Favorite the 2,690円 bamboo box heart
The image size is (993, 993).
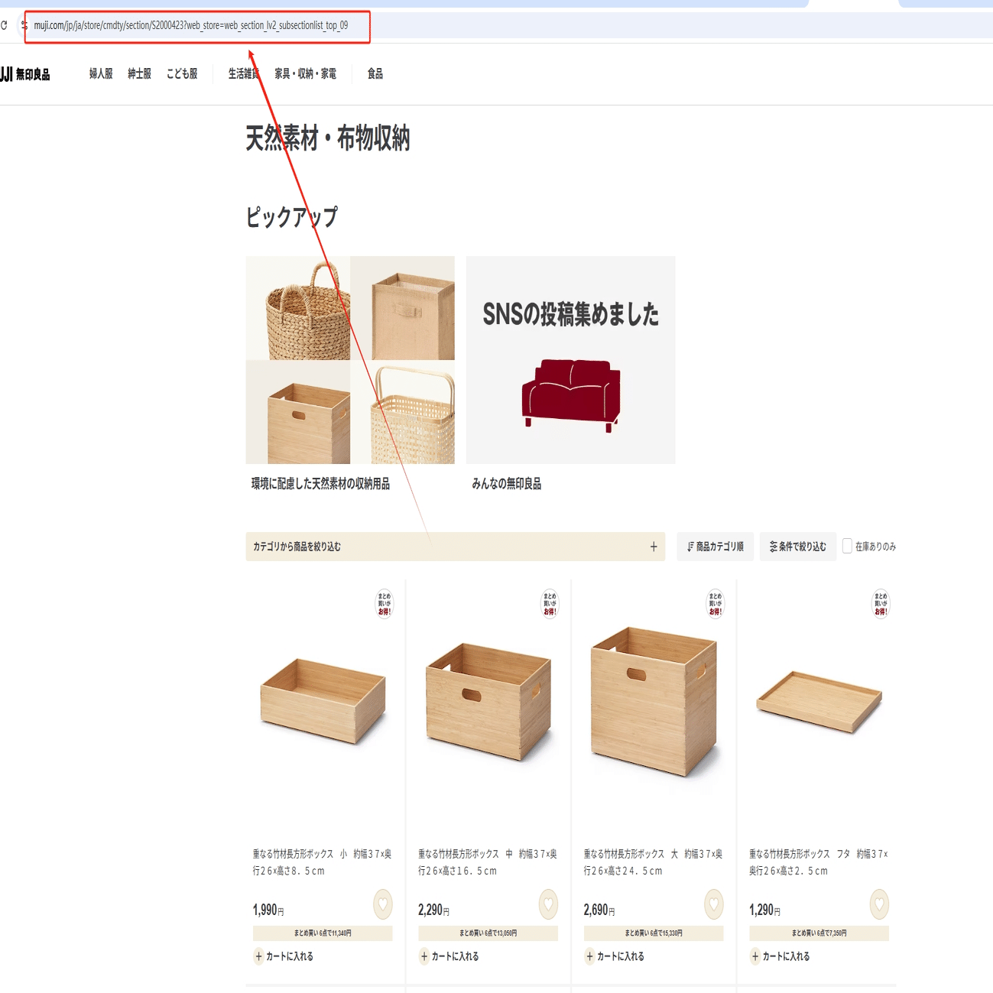[714, 904]
